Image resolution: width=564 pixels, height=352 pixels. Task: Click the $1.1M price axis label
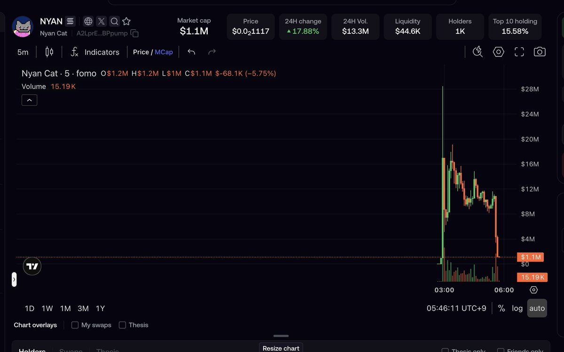click(x=530, y=257)
